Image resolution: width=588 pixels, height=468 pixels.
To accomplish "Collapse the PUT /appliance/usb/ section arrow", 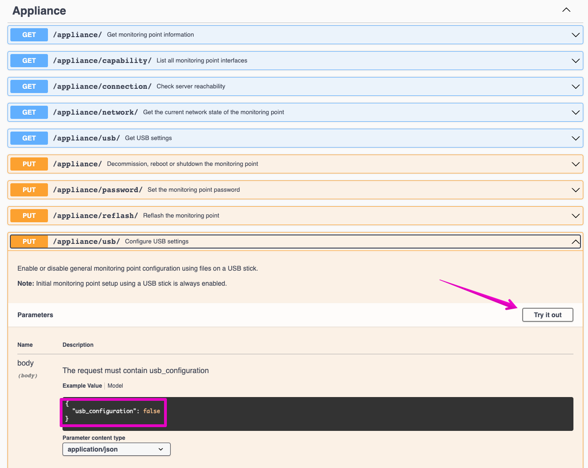I will [x=575, y=242].
